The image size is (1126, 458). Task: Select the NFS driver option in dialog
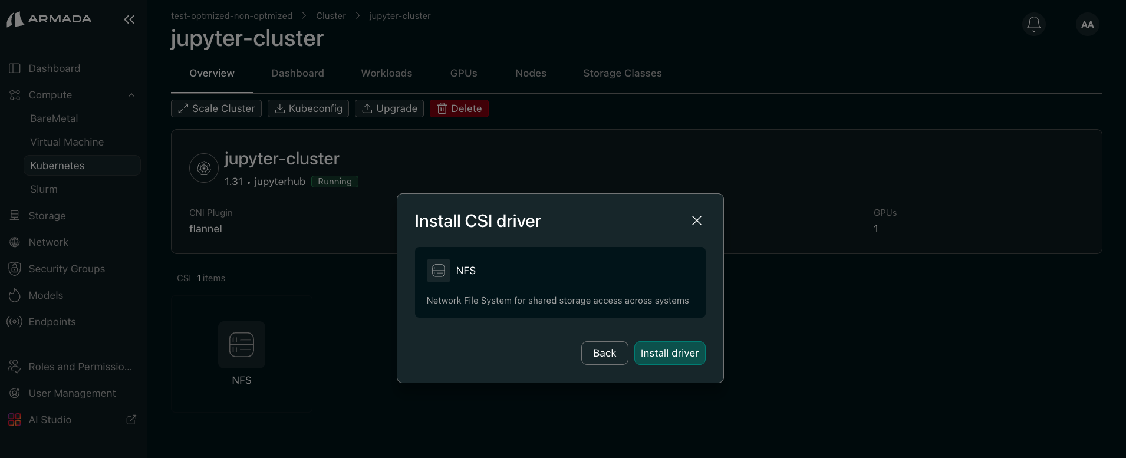560,282
